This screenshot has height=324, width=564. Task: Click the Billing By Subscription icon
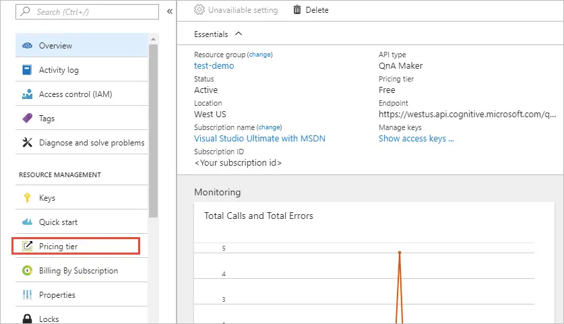pyautogui.click(x=28, y=271)
